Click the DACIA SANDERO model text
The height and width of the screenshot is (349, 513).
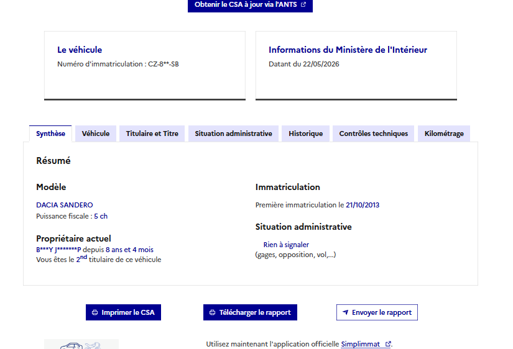[65, 205]
